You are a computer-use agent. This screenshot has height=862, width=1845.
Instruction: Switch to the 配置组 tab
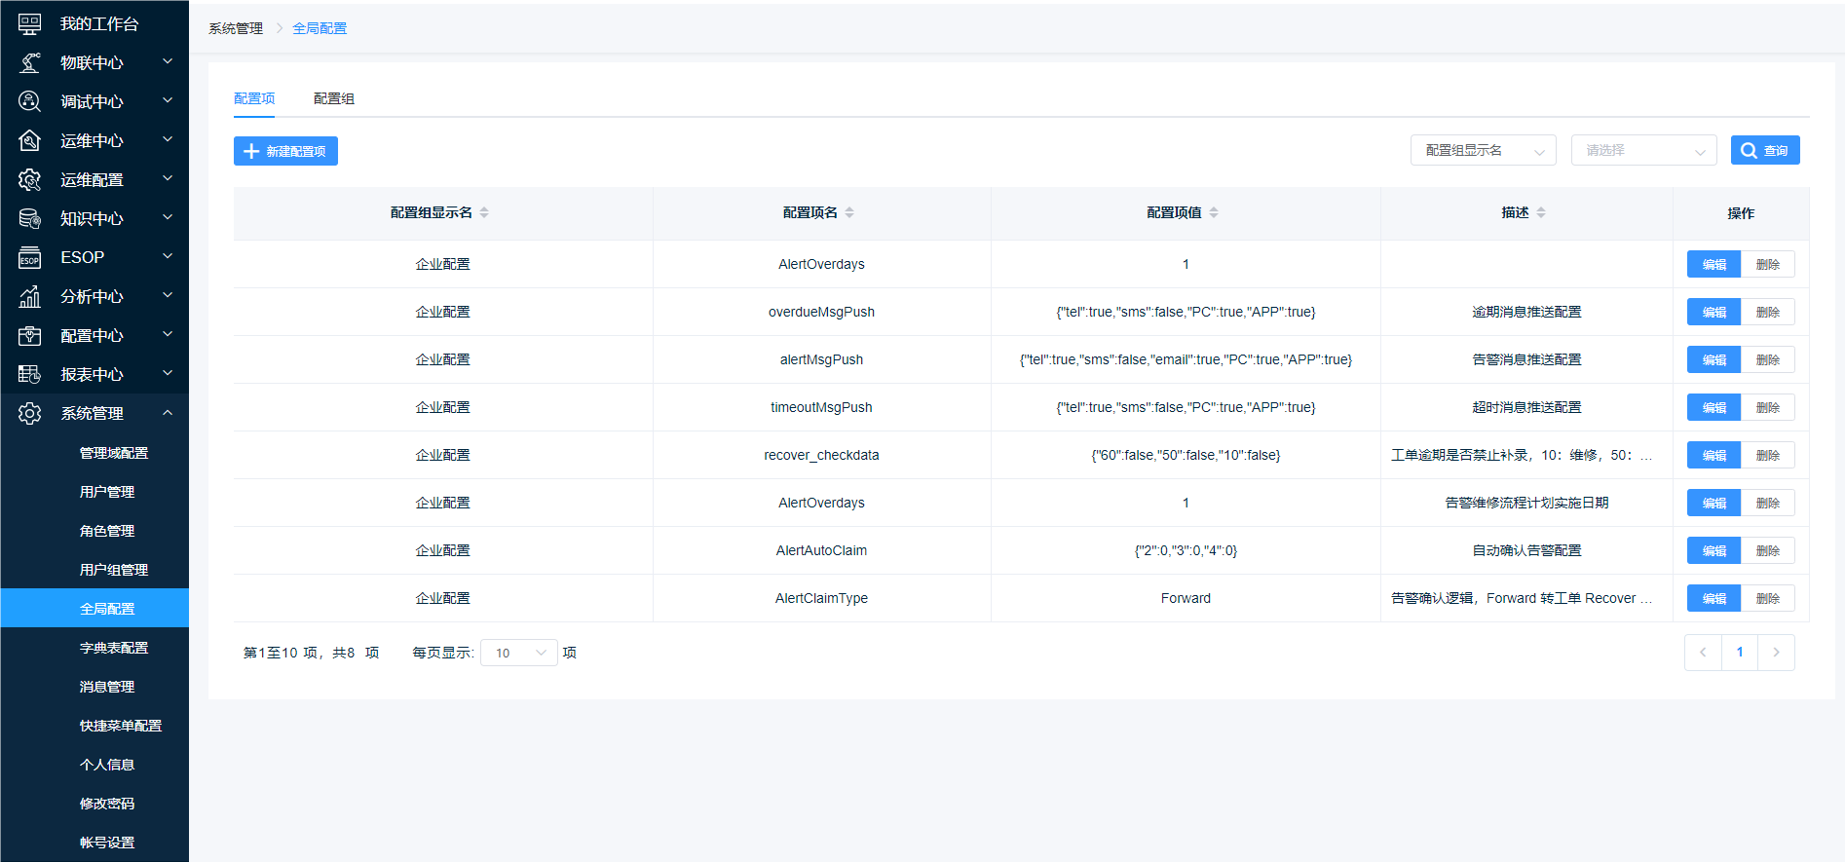coord(333,98)
